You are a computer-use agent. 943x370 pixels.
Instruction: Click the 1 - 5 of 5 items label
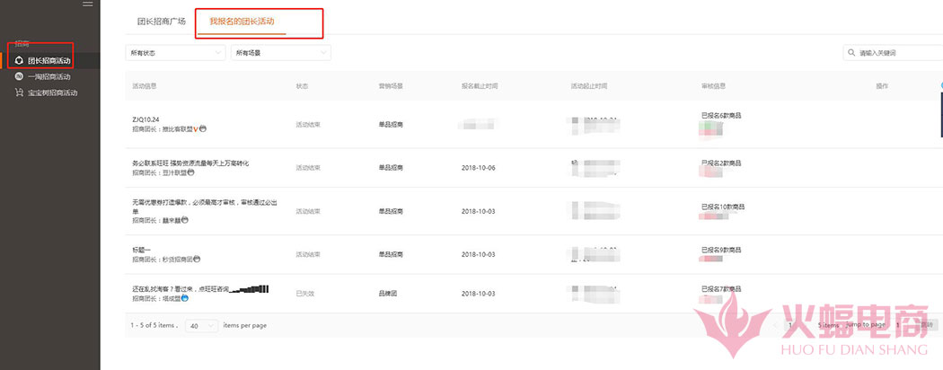click(x=154, y=325)
